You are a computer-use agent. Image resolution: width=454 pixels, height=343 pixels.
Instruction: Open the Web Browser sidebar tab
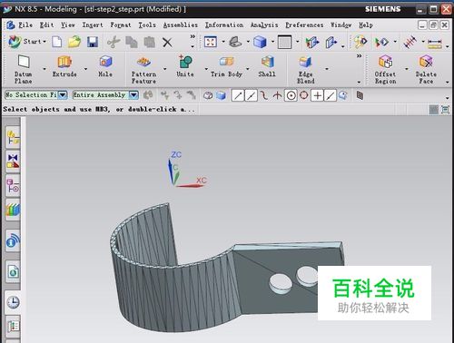(x=13, y=271)
